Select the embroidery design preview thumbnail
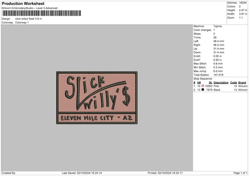The image size is (249, 176). coord(97,98)
